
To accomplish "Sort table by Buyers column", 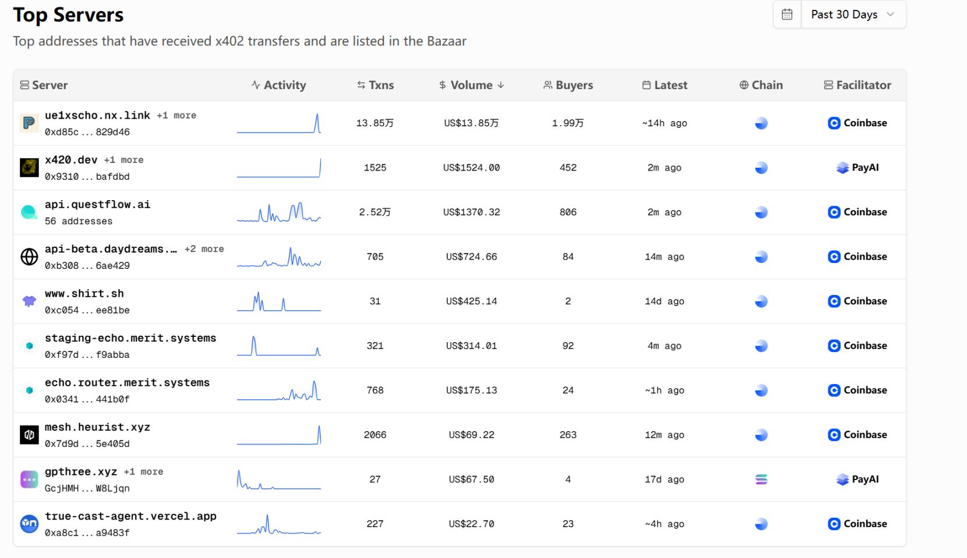I will pyautogui.click(x=568, y=86).
